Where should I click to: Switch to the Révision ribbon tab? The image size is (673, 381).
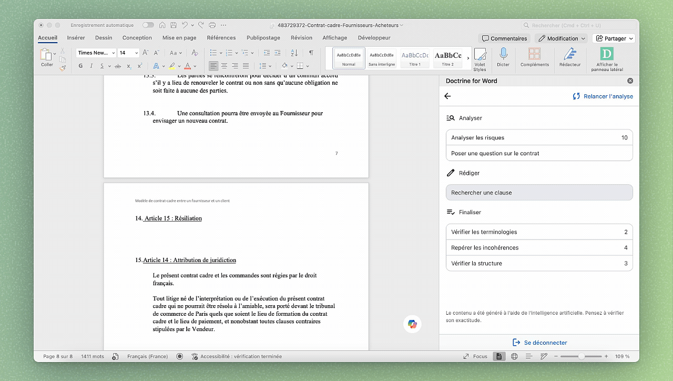point(301,37)
